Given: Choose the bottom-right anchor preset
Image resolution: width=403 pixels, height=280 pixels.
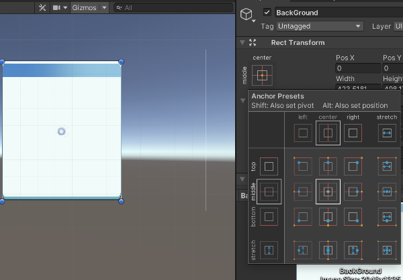Looking at the screenshot, I should pos(353,216).
